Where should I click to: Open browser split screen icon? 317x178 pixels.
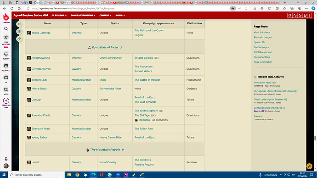click(277, 8)
